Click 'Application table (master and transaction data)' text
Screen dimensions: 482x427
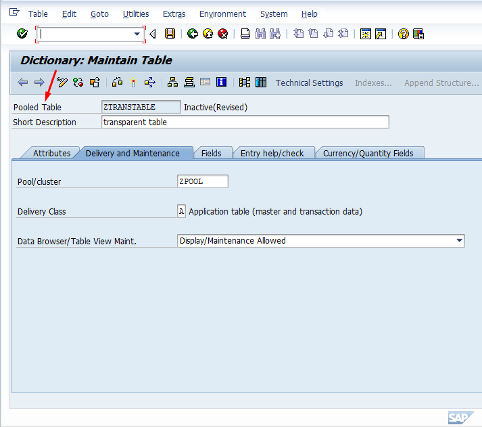pyautogui.click(x=275, y=211)
